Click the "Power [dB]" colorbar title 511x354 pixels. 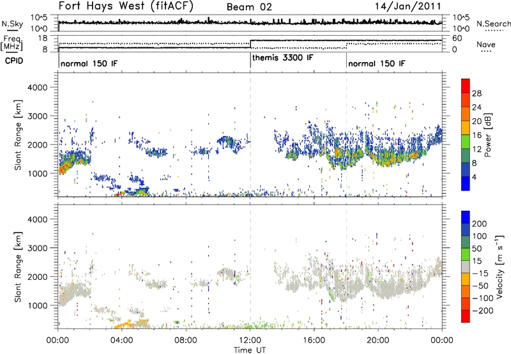click(488, 135)
